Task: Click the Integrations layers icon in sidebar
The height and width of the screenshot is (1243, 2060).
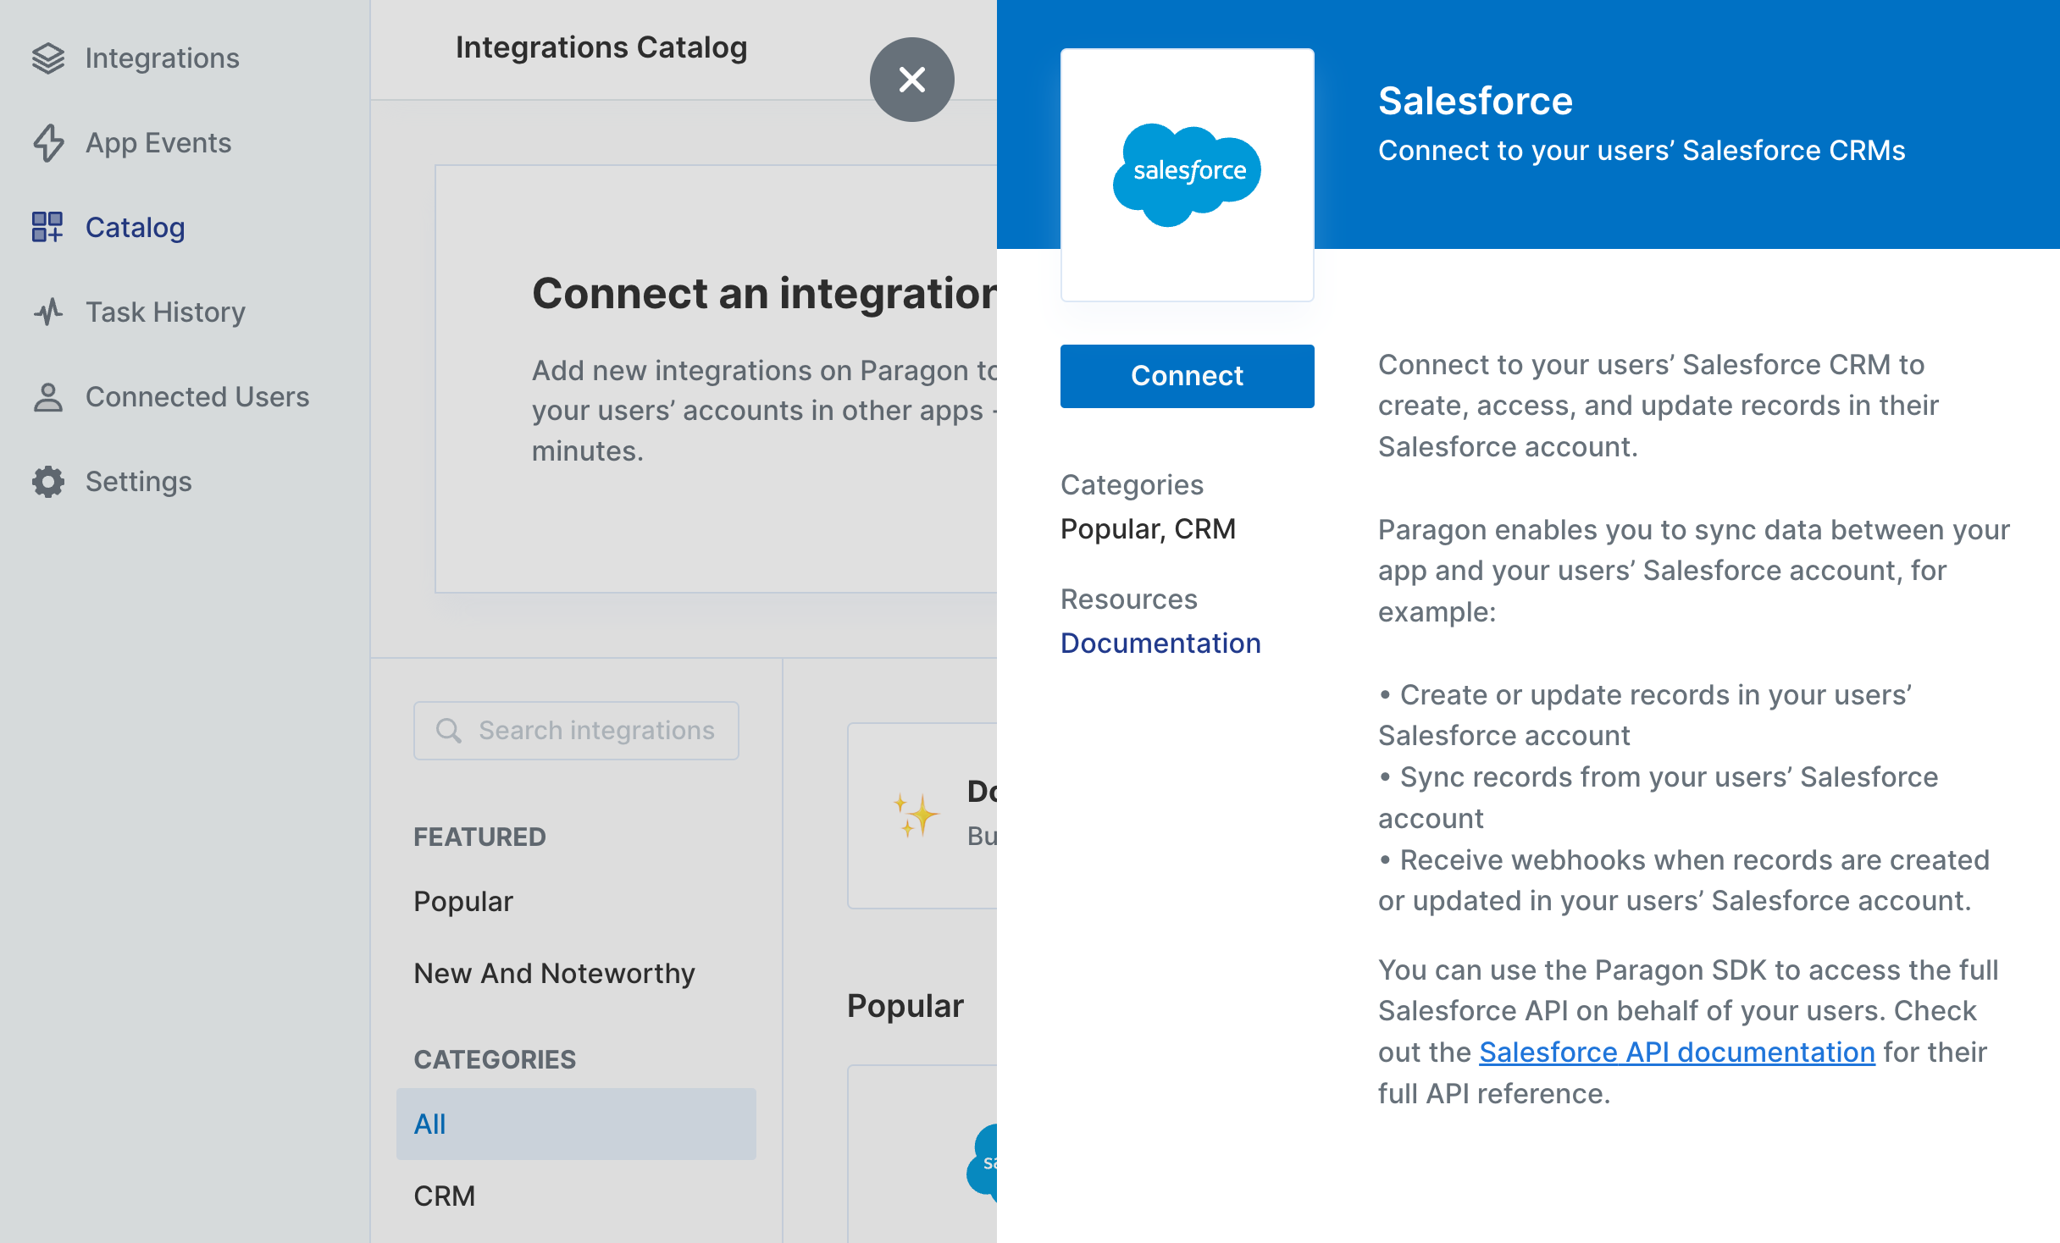Action: coord(48,58)
